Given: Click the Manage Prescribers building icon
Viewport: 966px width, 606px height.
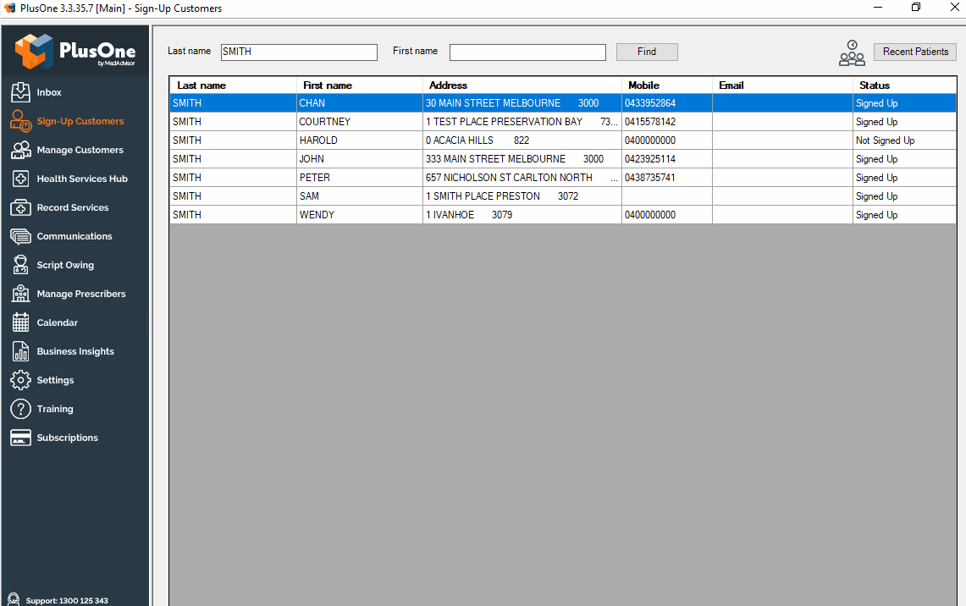Looking at the screenshot, I should click(x=20, y=294).
